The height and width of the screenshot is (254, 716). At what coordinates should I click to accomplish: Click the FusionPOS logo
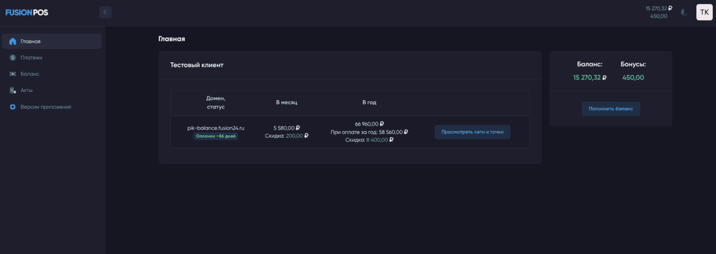(27, 12)
